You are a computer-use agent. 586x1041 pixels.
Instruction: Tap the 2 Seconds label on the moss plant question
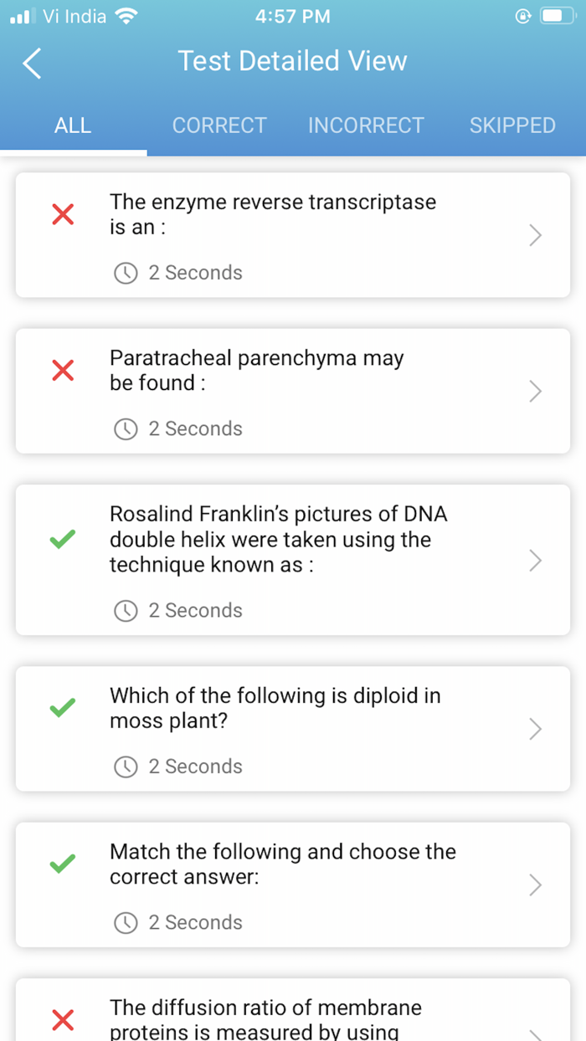pyautogui.click(x=195, y=766)
